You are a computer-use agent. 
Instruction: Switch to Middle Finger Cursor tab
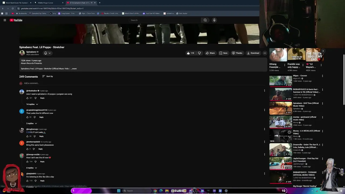[x=49, y=3]
